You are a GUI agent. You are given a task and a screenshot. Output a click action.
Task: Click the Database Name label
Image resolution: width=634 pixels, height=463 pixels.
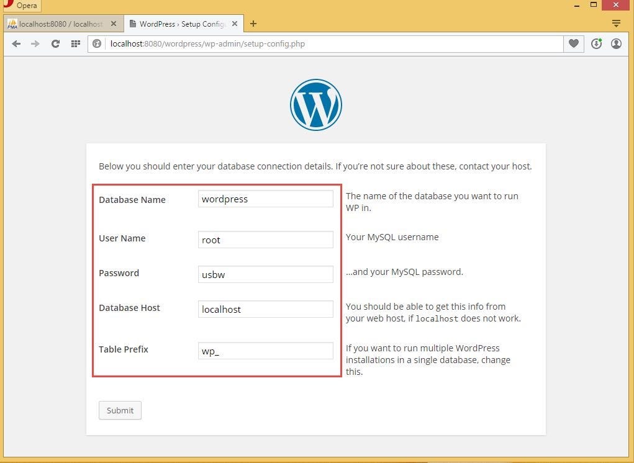pos(132,200)
